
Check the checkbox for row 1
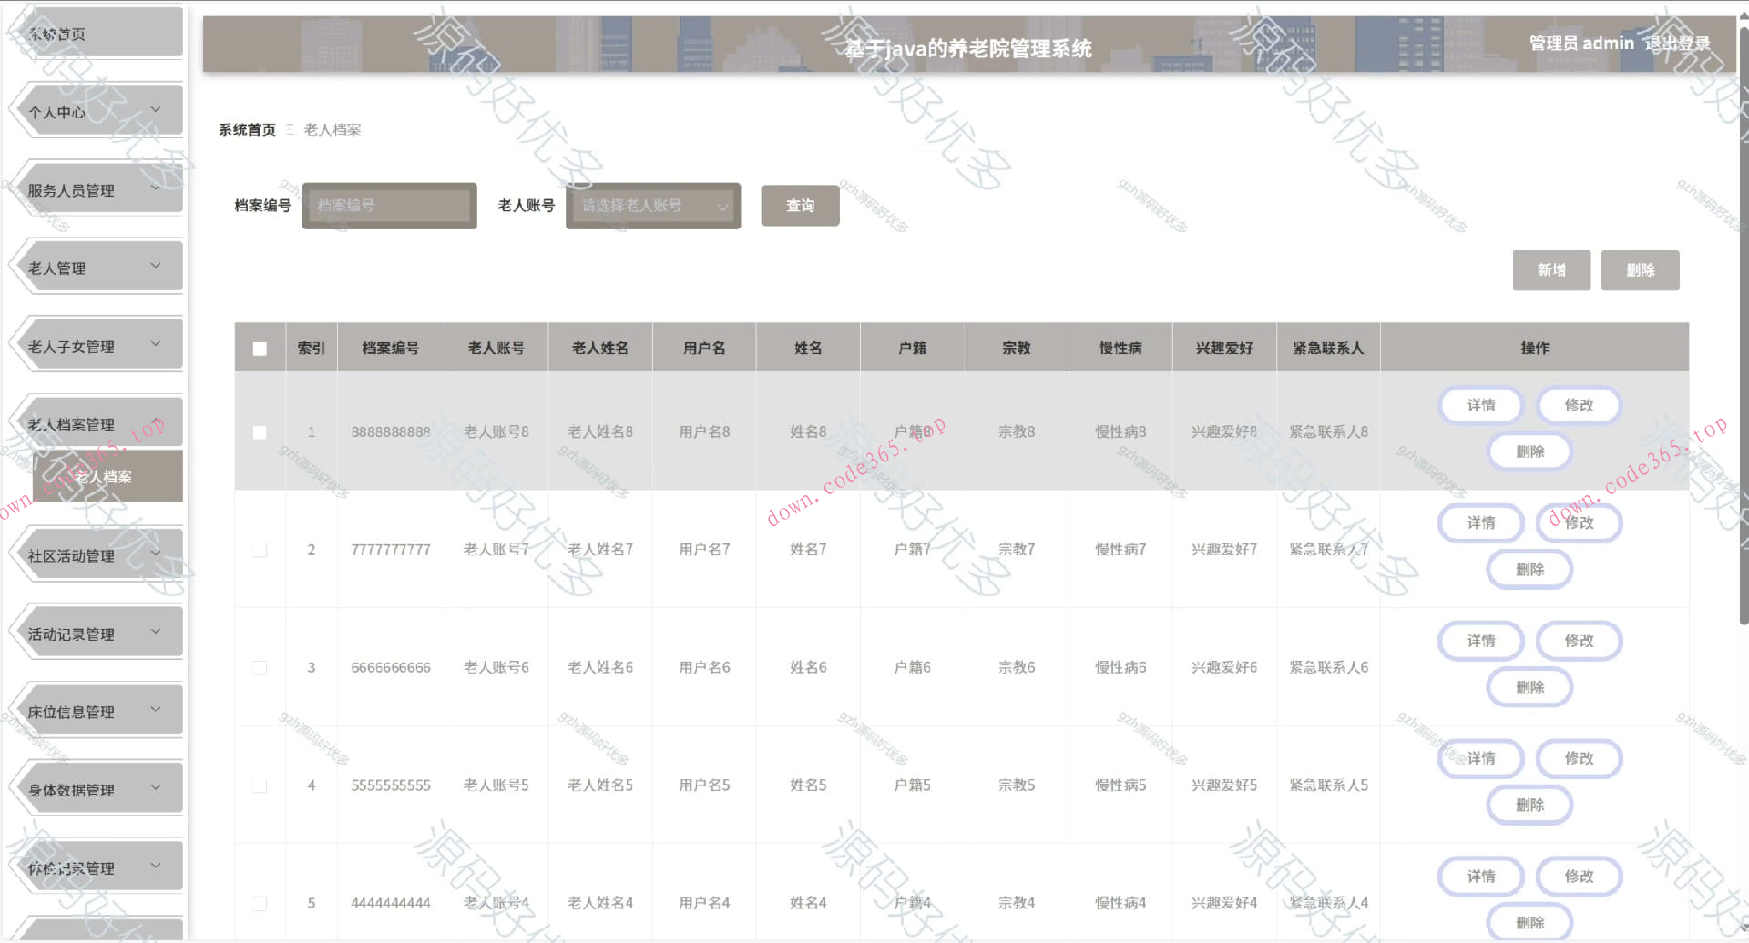click(260, 432)
